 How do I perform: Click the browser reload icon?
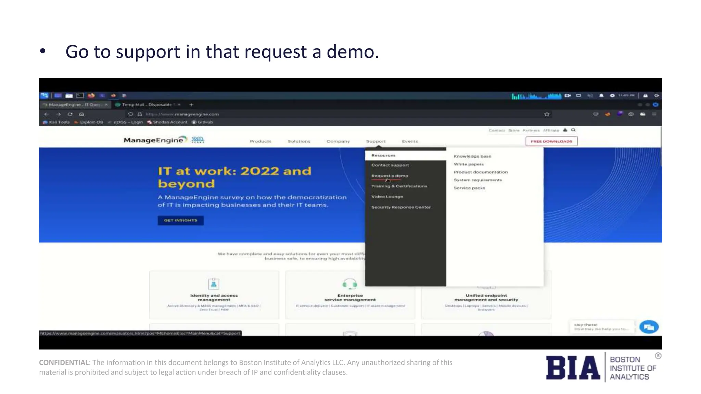[x=70, y=114]
